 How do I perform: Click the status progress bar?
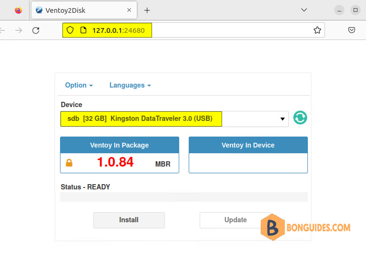pyautogui.click(x=184, y=197)
